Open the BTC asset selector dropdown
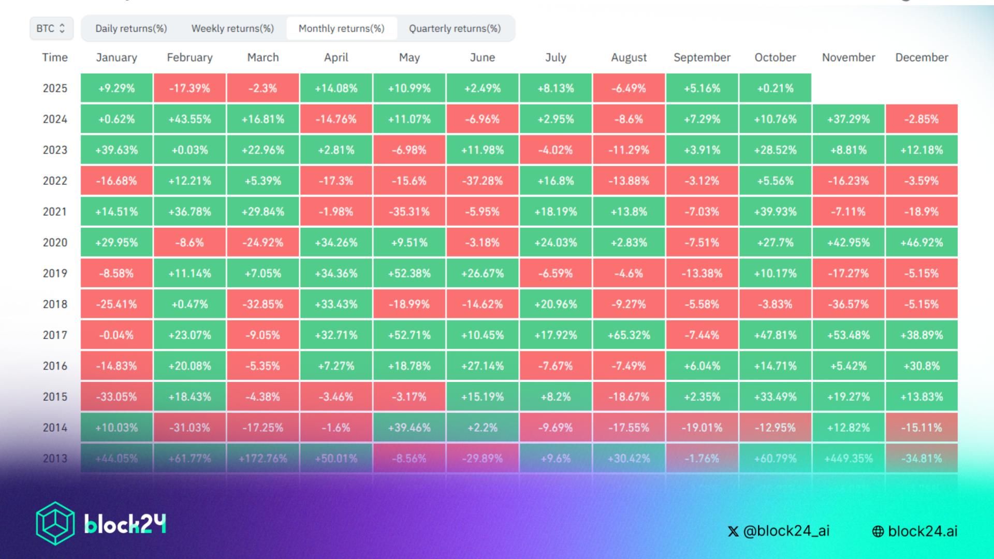Image resolution: width=994 pixels, height=559 pixels. [x=50, y=28]
